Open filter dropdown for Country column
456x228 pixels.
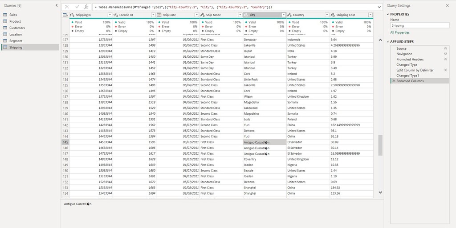[327, 15]
